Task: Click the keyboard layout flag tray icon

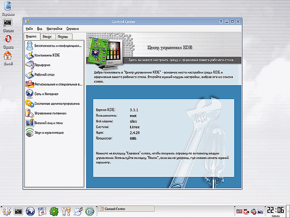Action: point(239,211)
